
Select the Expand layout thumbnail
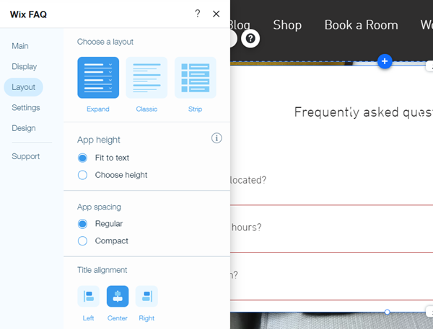click(98, 78)
